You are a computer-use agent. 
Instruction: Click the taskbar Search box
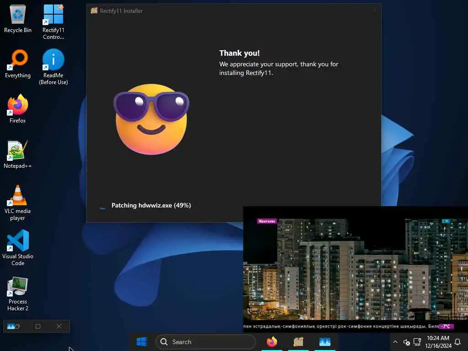click(x=206, y=342)
